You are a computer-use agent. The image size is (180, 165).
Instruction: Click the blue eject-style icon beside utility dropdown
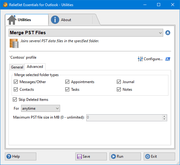coord(168,33)
